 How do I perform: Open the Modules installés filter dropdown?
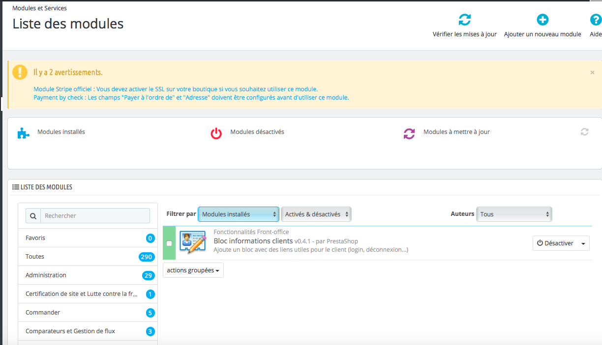239,214
